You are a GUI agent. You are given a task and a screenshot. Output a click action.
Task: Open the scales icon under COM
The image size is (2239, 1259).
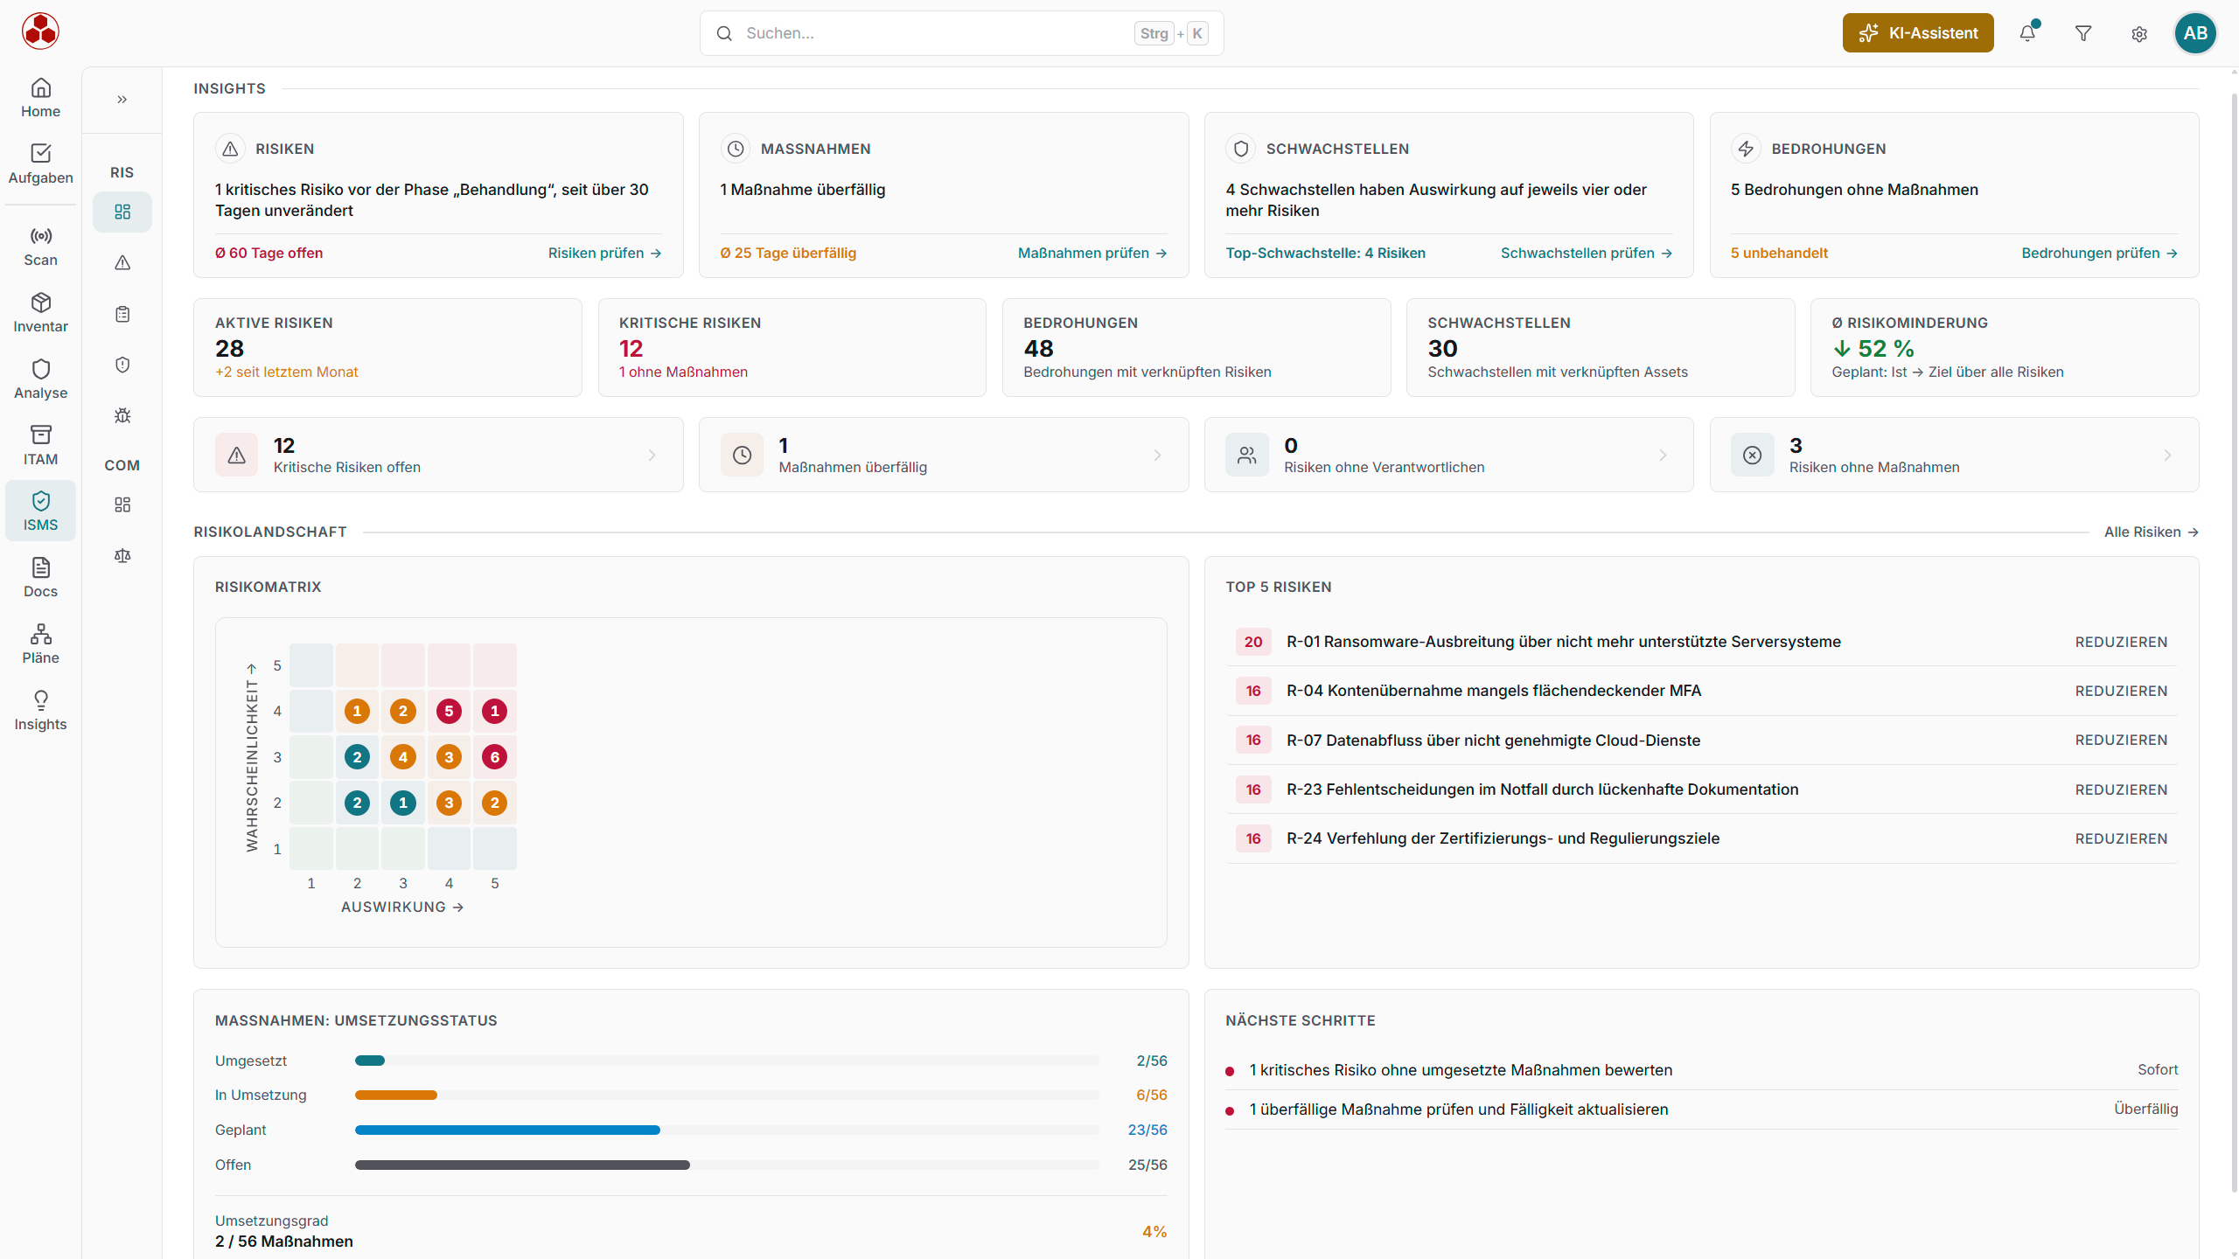click(x=122, y=555)
